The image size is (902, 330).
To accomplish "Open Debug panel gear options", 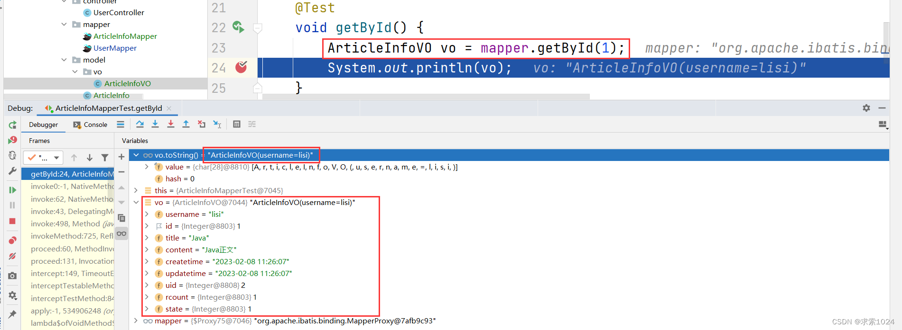I will [x=866, y=108].
